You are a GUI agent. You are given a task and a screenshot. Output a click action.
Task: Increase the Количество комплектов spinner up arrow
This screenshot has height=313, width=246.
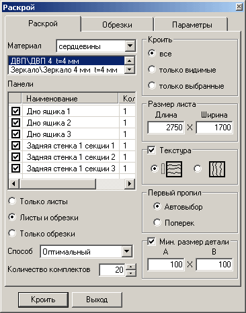[131, 267]
